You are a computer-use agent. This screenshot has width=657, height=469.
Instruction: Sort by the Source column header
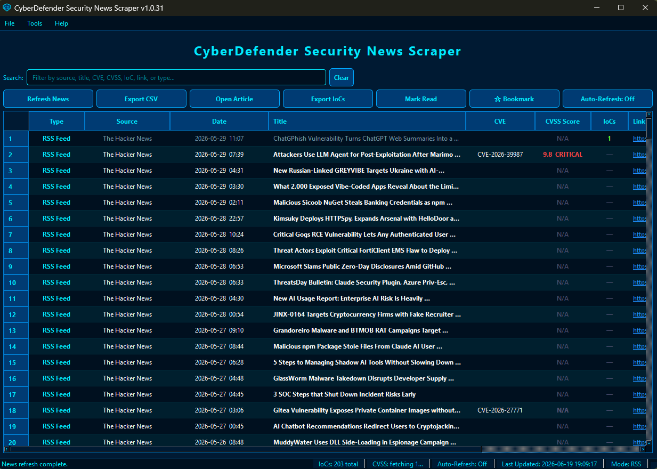[x=127, y=121]
